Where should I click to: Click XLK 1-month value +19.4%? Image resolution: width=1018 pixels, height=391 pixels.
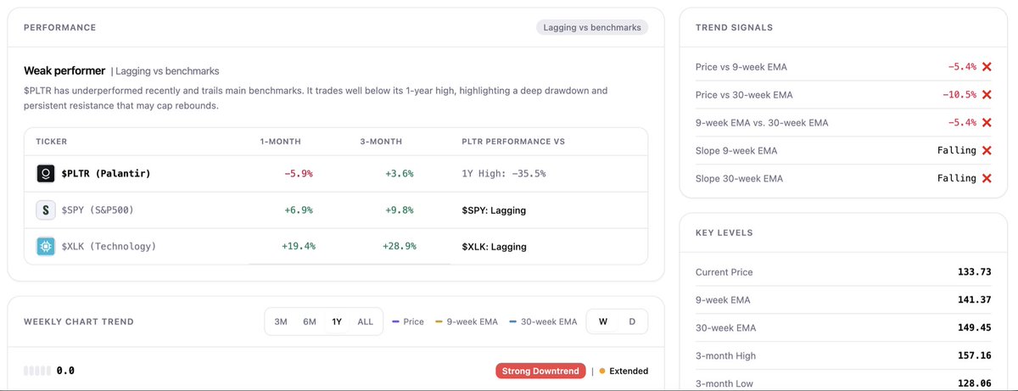coord(298,247)
